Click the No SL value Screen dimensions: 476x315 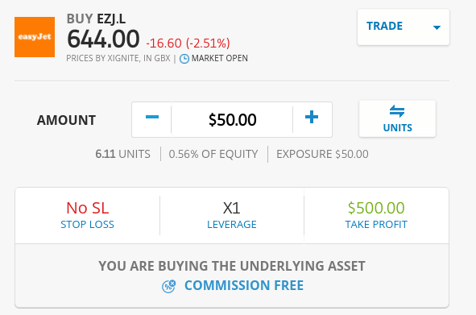tap(88, 208)
